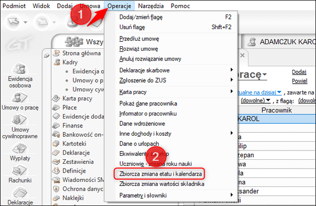Open the Dodaj menu

[65, 6]
